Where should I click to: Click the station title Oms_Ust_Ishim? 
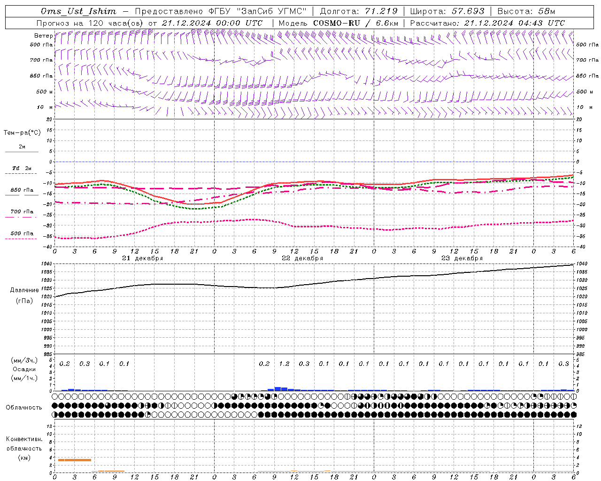pyautogui.click(x=78, y=11)
